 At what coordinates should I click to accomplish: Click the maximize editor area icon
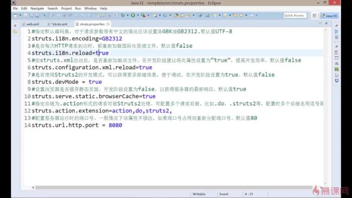click(326, 23)
